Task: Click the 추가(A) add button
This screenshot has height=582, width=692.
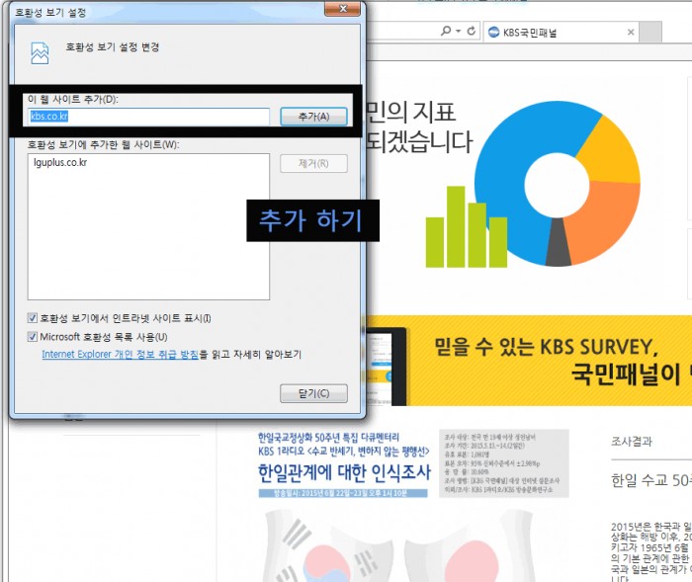Action: coord(313,117)
